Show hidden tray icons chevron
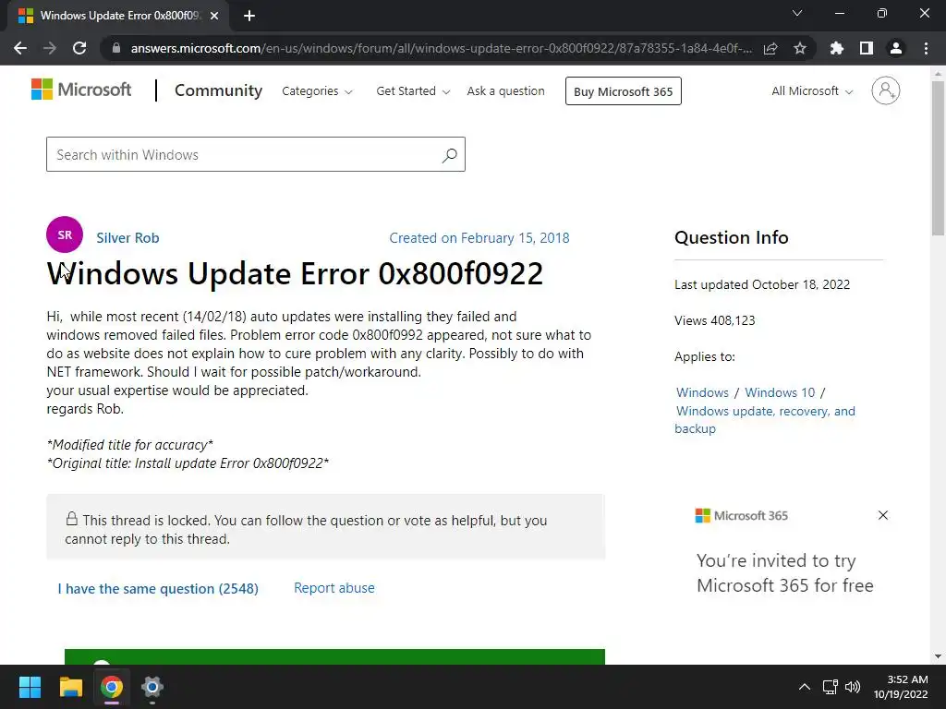946x709 pixels. click(805, 687)
